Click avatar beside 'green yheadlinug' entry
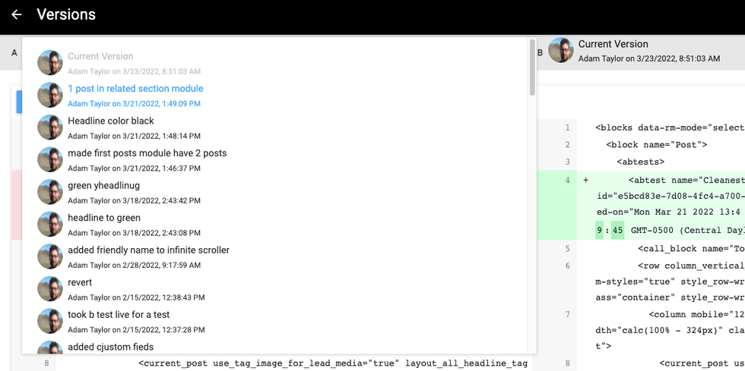Image resolution: width=745 pixels, height=371 pixels. coord(50,192)
